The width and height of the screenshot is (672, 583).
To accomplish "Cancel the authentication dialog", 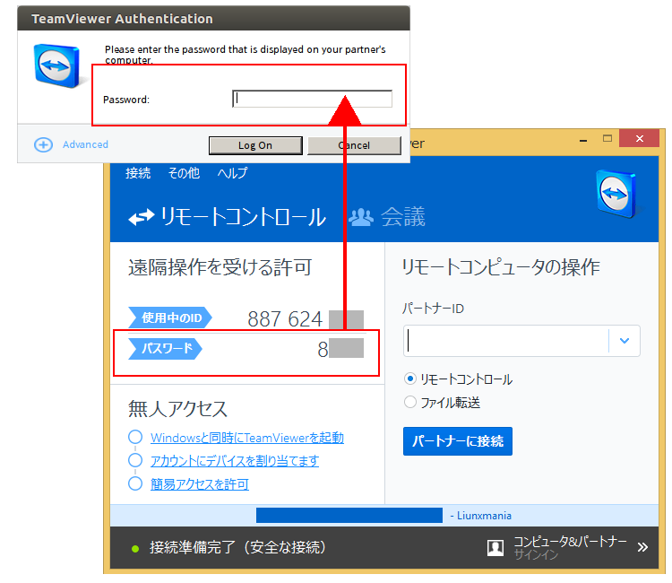I will click(354, 145).
